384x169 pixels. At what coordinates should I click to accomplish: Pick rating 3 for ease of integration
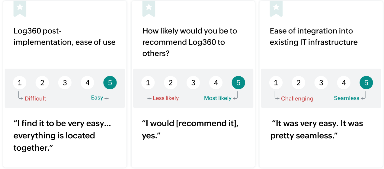tap(321, 83)
